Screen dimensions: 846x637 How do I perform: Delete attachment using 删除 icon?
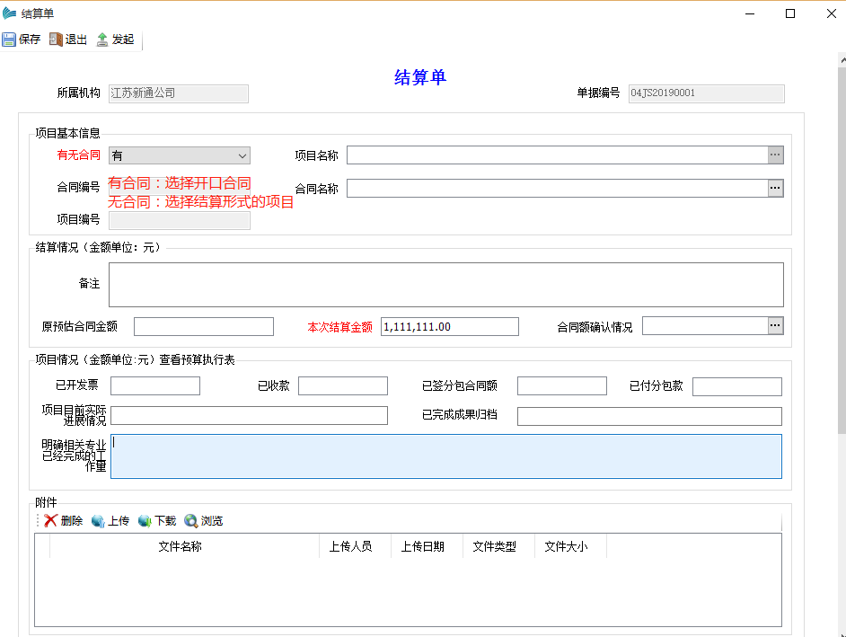51,521
